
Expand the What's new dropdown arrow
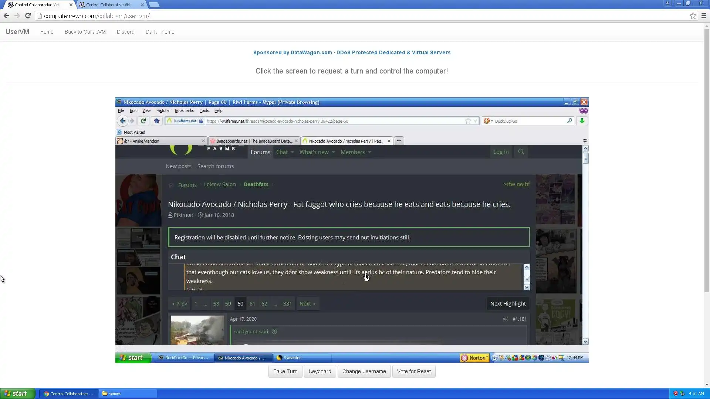click(333, 152)
